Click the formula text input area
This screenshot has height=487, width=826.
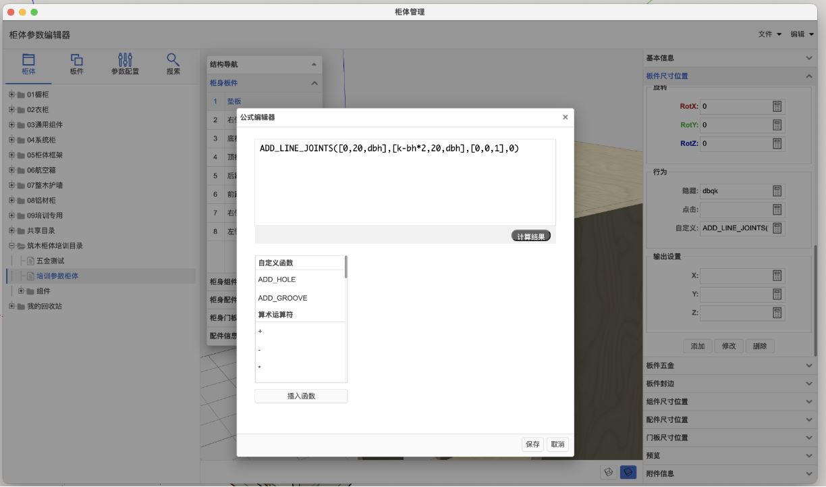click(405, 182)
